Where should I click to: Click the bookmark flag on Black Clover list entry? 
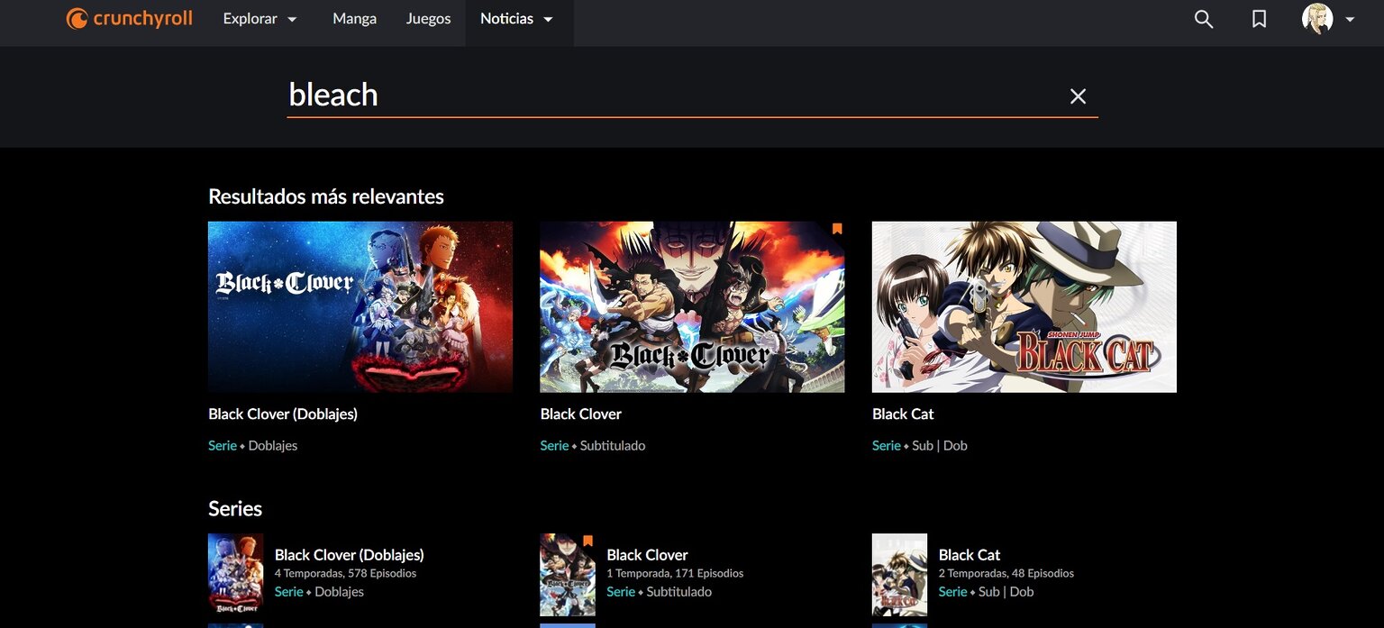coord(587,540)
